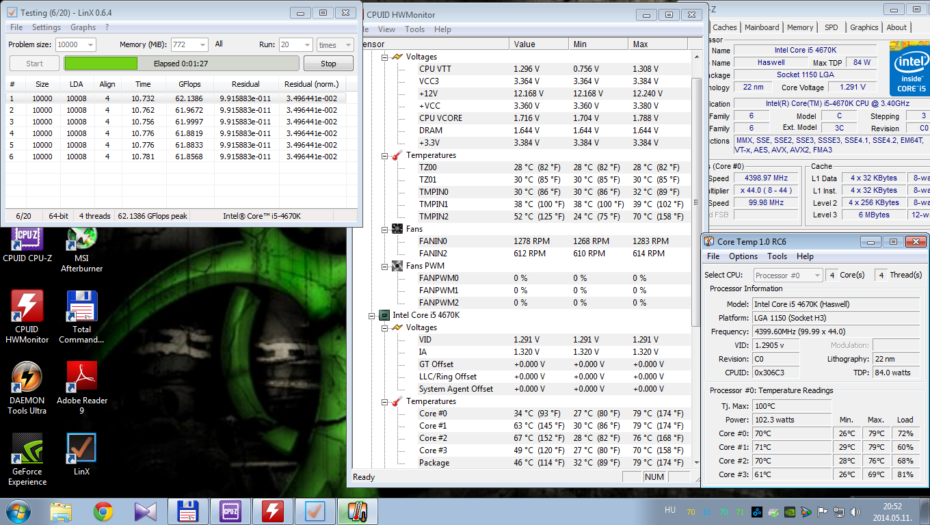Open the LinX Settings menu

click(x=46, y=27)
